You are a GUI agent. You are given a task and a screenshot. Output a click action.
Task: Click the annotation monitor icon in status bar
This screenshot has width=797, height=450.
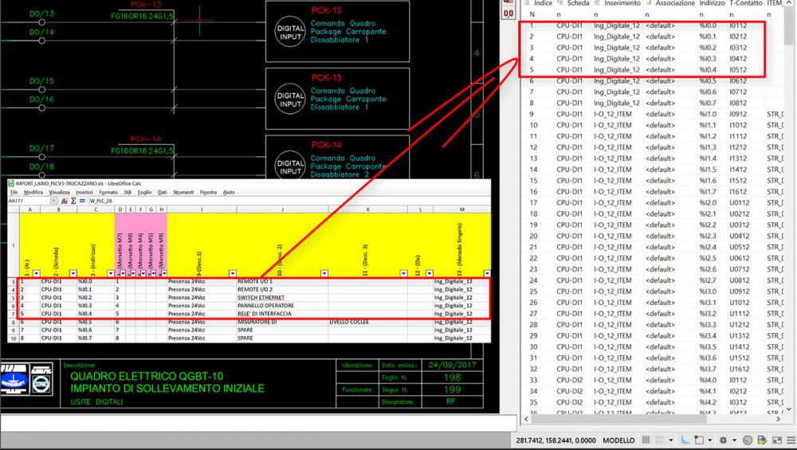pyautogui.click(x=746, y=440)
